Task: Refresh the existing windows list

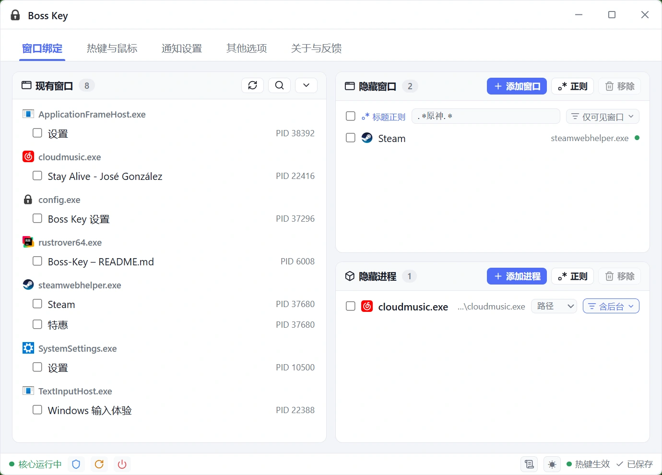Action: tap(253, 85)
